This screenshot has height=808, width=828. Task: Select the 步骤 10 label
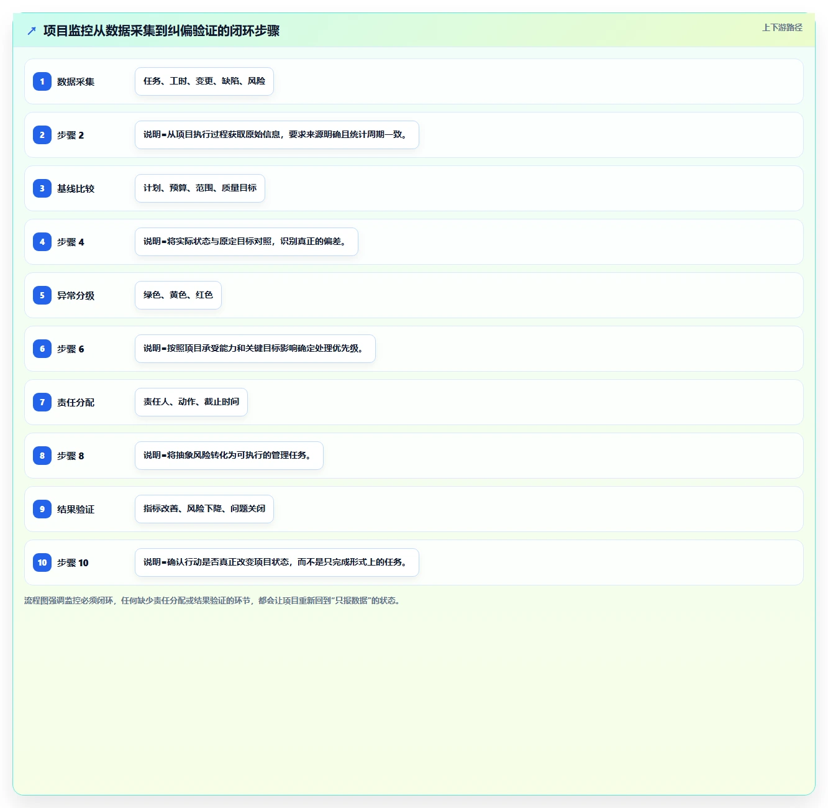coord(73,562)
